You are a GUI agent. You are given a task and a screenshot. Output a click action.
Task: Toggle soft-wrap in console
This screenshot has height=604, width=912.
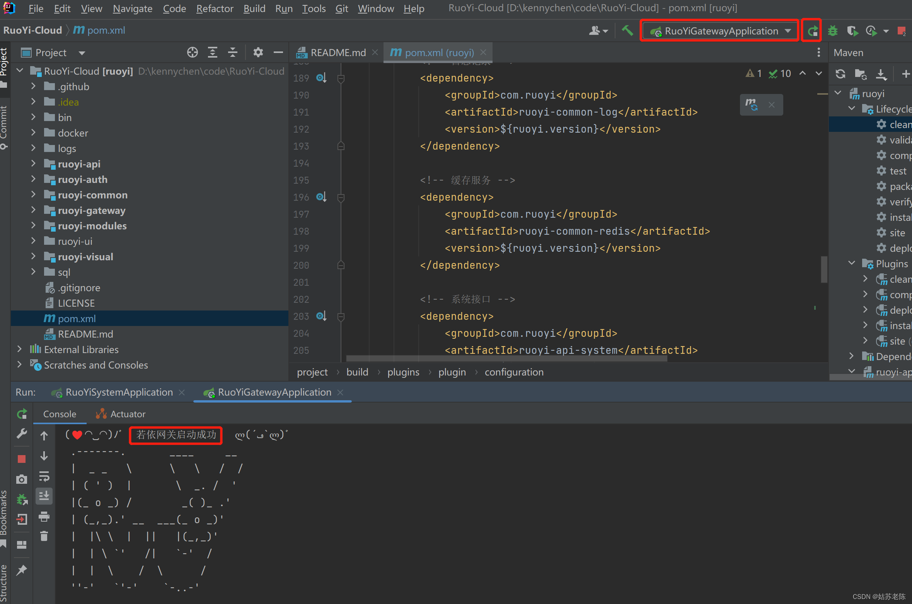coord(44,476)
